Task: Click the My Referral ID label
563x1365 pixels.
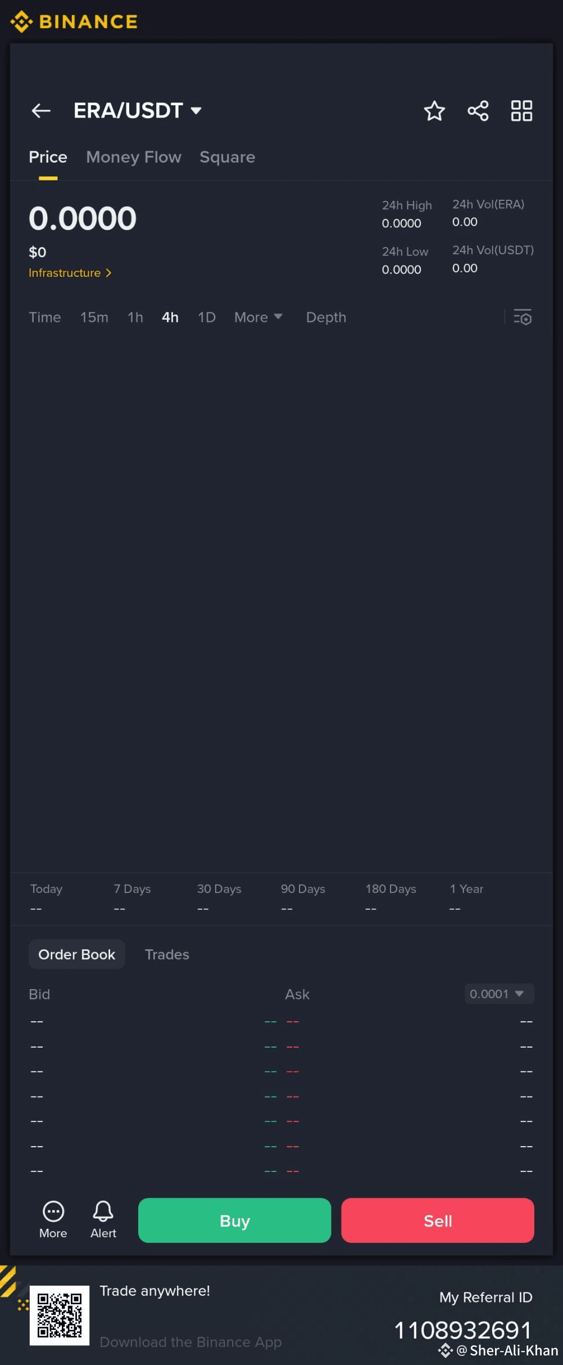Action: point(485,1297)
